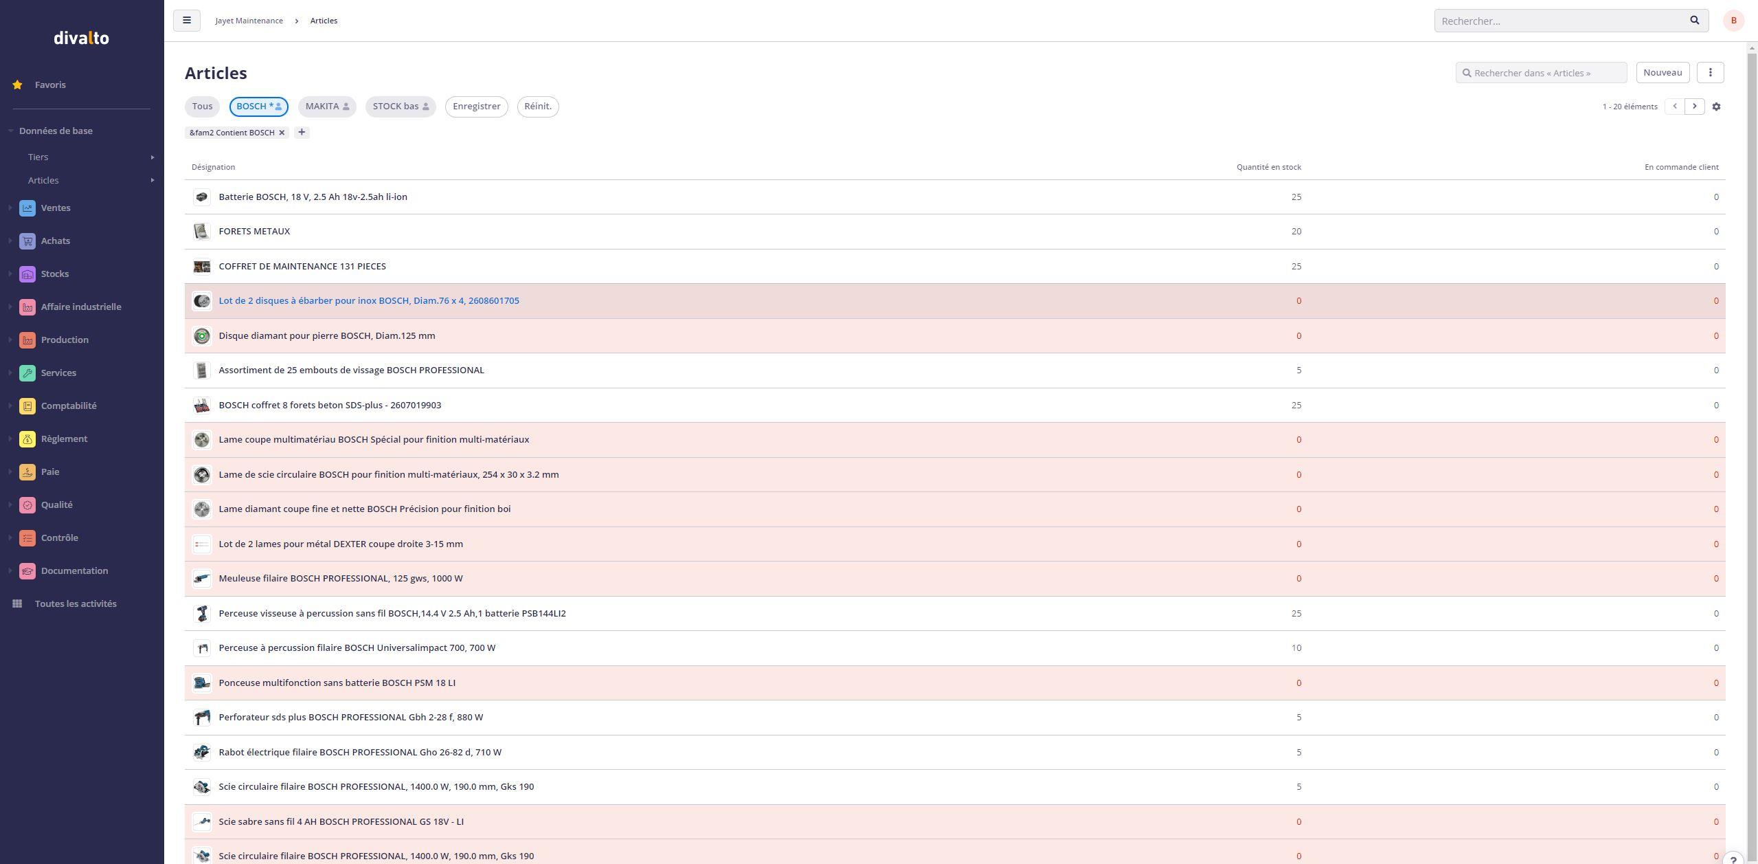Click the Batterie BOSCH product thumbnail

(201, 197)
